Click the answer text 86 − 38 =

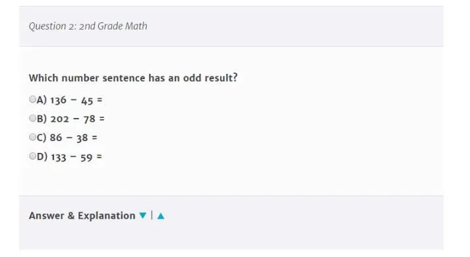coord(73,138)
